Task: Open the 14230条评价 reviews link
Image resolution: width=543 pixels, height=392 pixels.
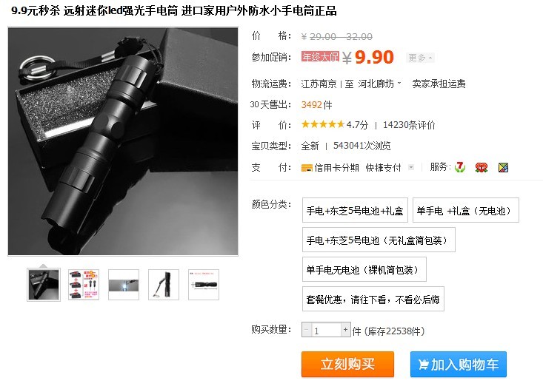Action: (x=409, y=125)
